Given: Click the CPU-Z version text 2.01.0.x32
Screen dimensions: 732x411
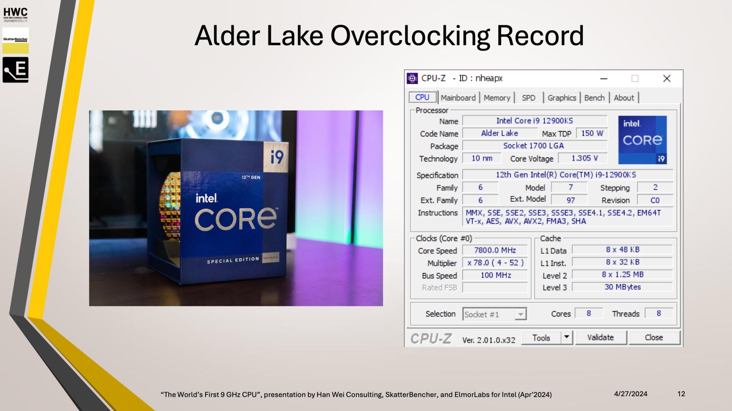Looking at the screenshot, I should [x=489, y=340].
